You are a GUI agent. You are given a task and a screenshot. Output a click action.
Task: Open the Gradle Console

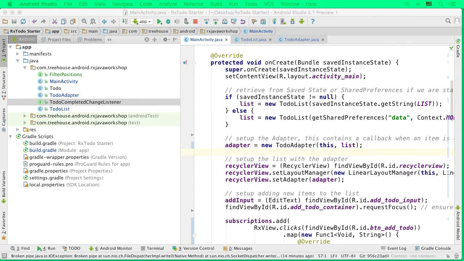[433, 248]
